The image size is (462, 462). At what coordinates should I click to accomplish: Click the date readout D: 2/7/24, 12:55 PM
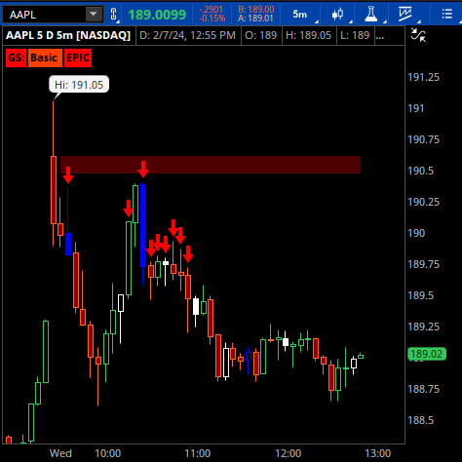[187, 35]
